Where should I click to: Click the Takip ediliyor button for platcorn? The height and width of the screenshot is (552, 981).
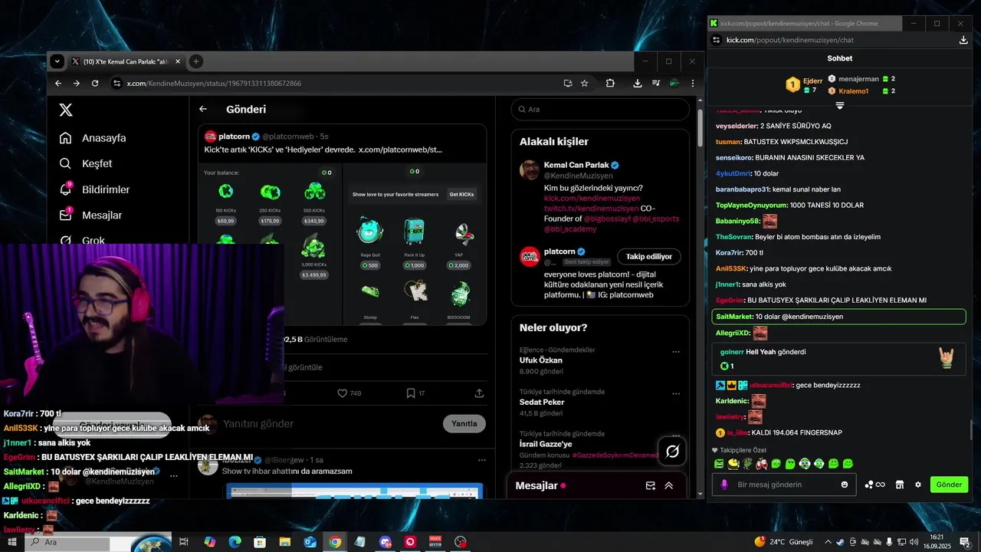click(649, 256)
